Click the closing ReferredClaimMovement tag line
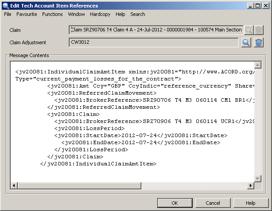The image size is (272, 211). [x=104, y=107]
